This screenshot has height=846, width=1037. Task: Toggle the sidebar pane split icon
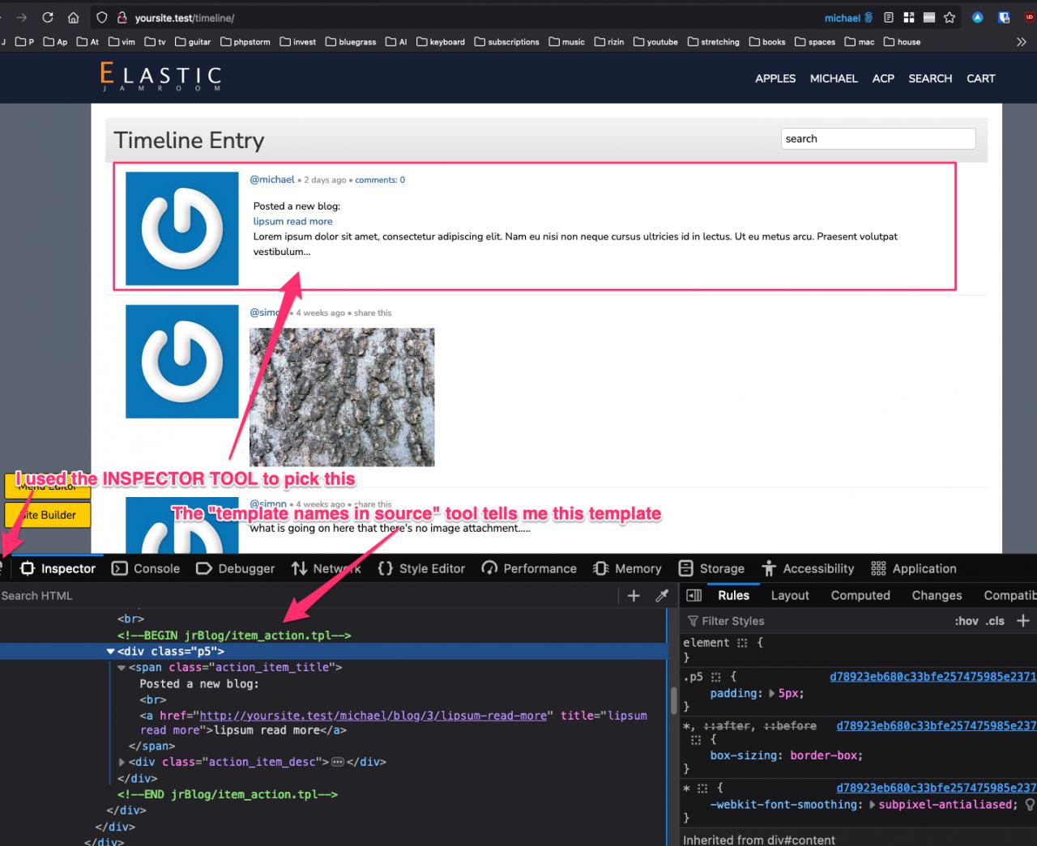[x=693, y=596]
